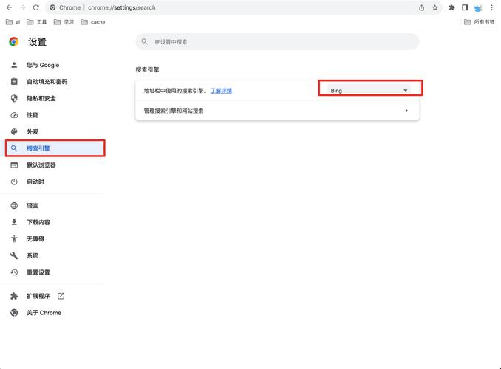Open the 学习 bookmark folder
The image size is (501, 369).
click(x=64, y=22)
